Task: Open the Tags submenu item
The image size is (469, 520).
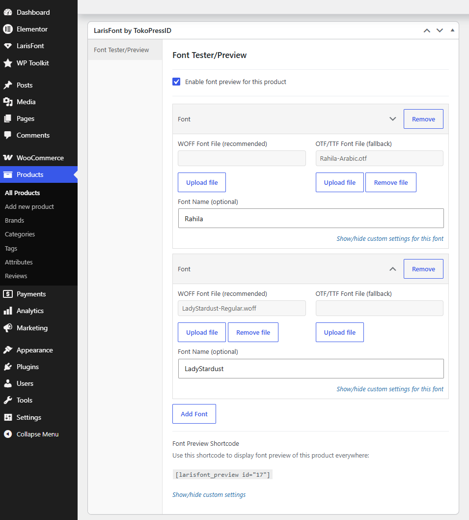Action: point(11,248)
